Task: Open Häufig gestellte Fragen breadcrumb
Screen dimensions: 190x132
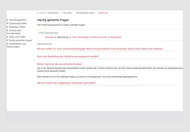Action: (x=85, y=13)
